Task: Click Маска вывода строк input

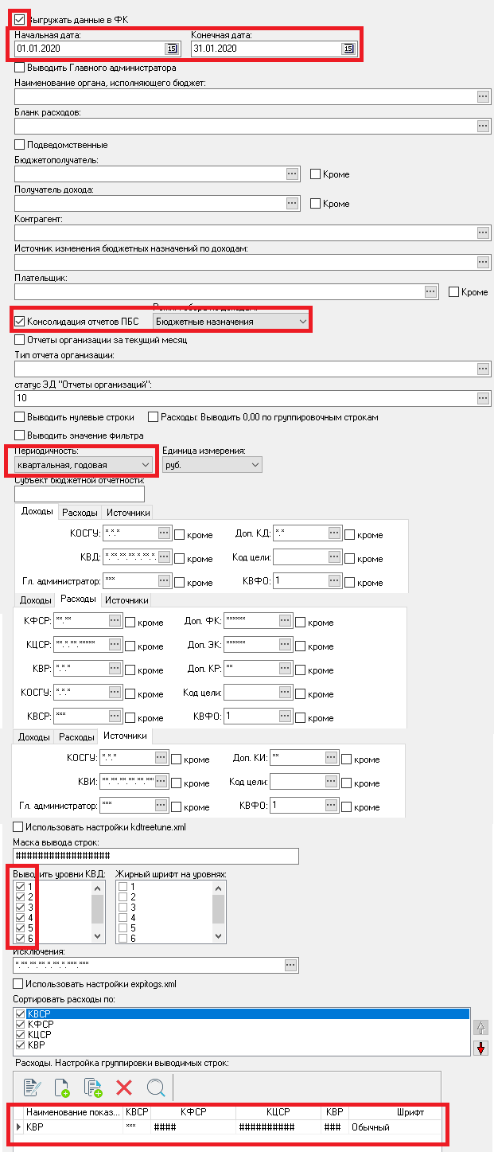Action: click(156, 855)
